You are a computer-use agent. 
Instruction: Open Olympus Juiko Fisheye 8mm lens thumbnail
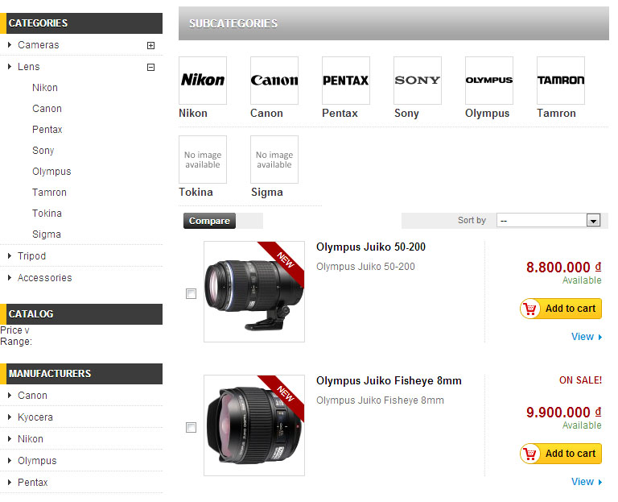[x=254, y=425]
